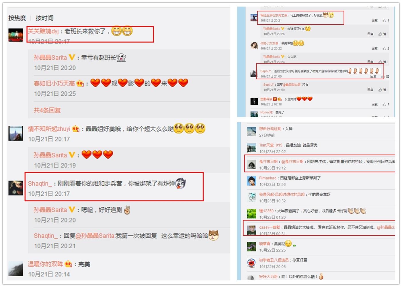Click 回复 on 你的小女友诶 comment

(374, 48)
